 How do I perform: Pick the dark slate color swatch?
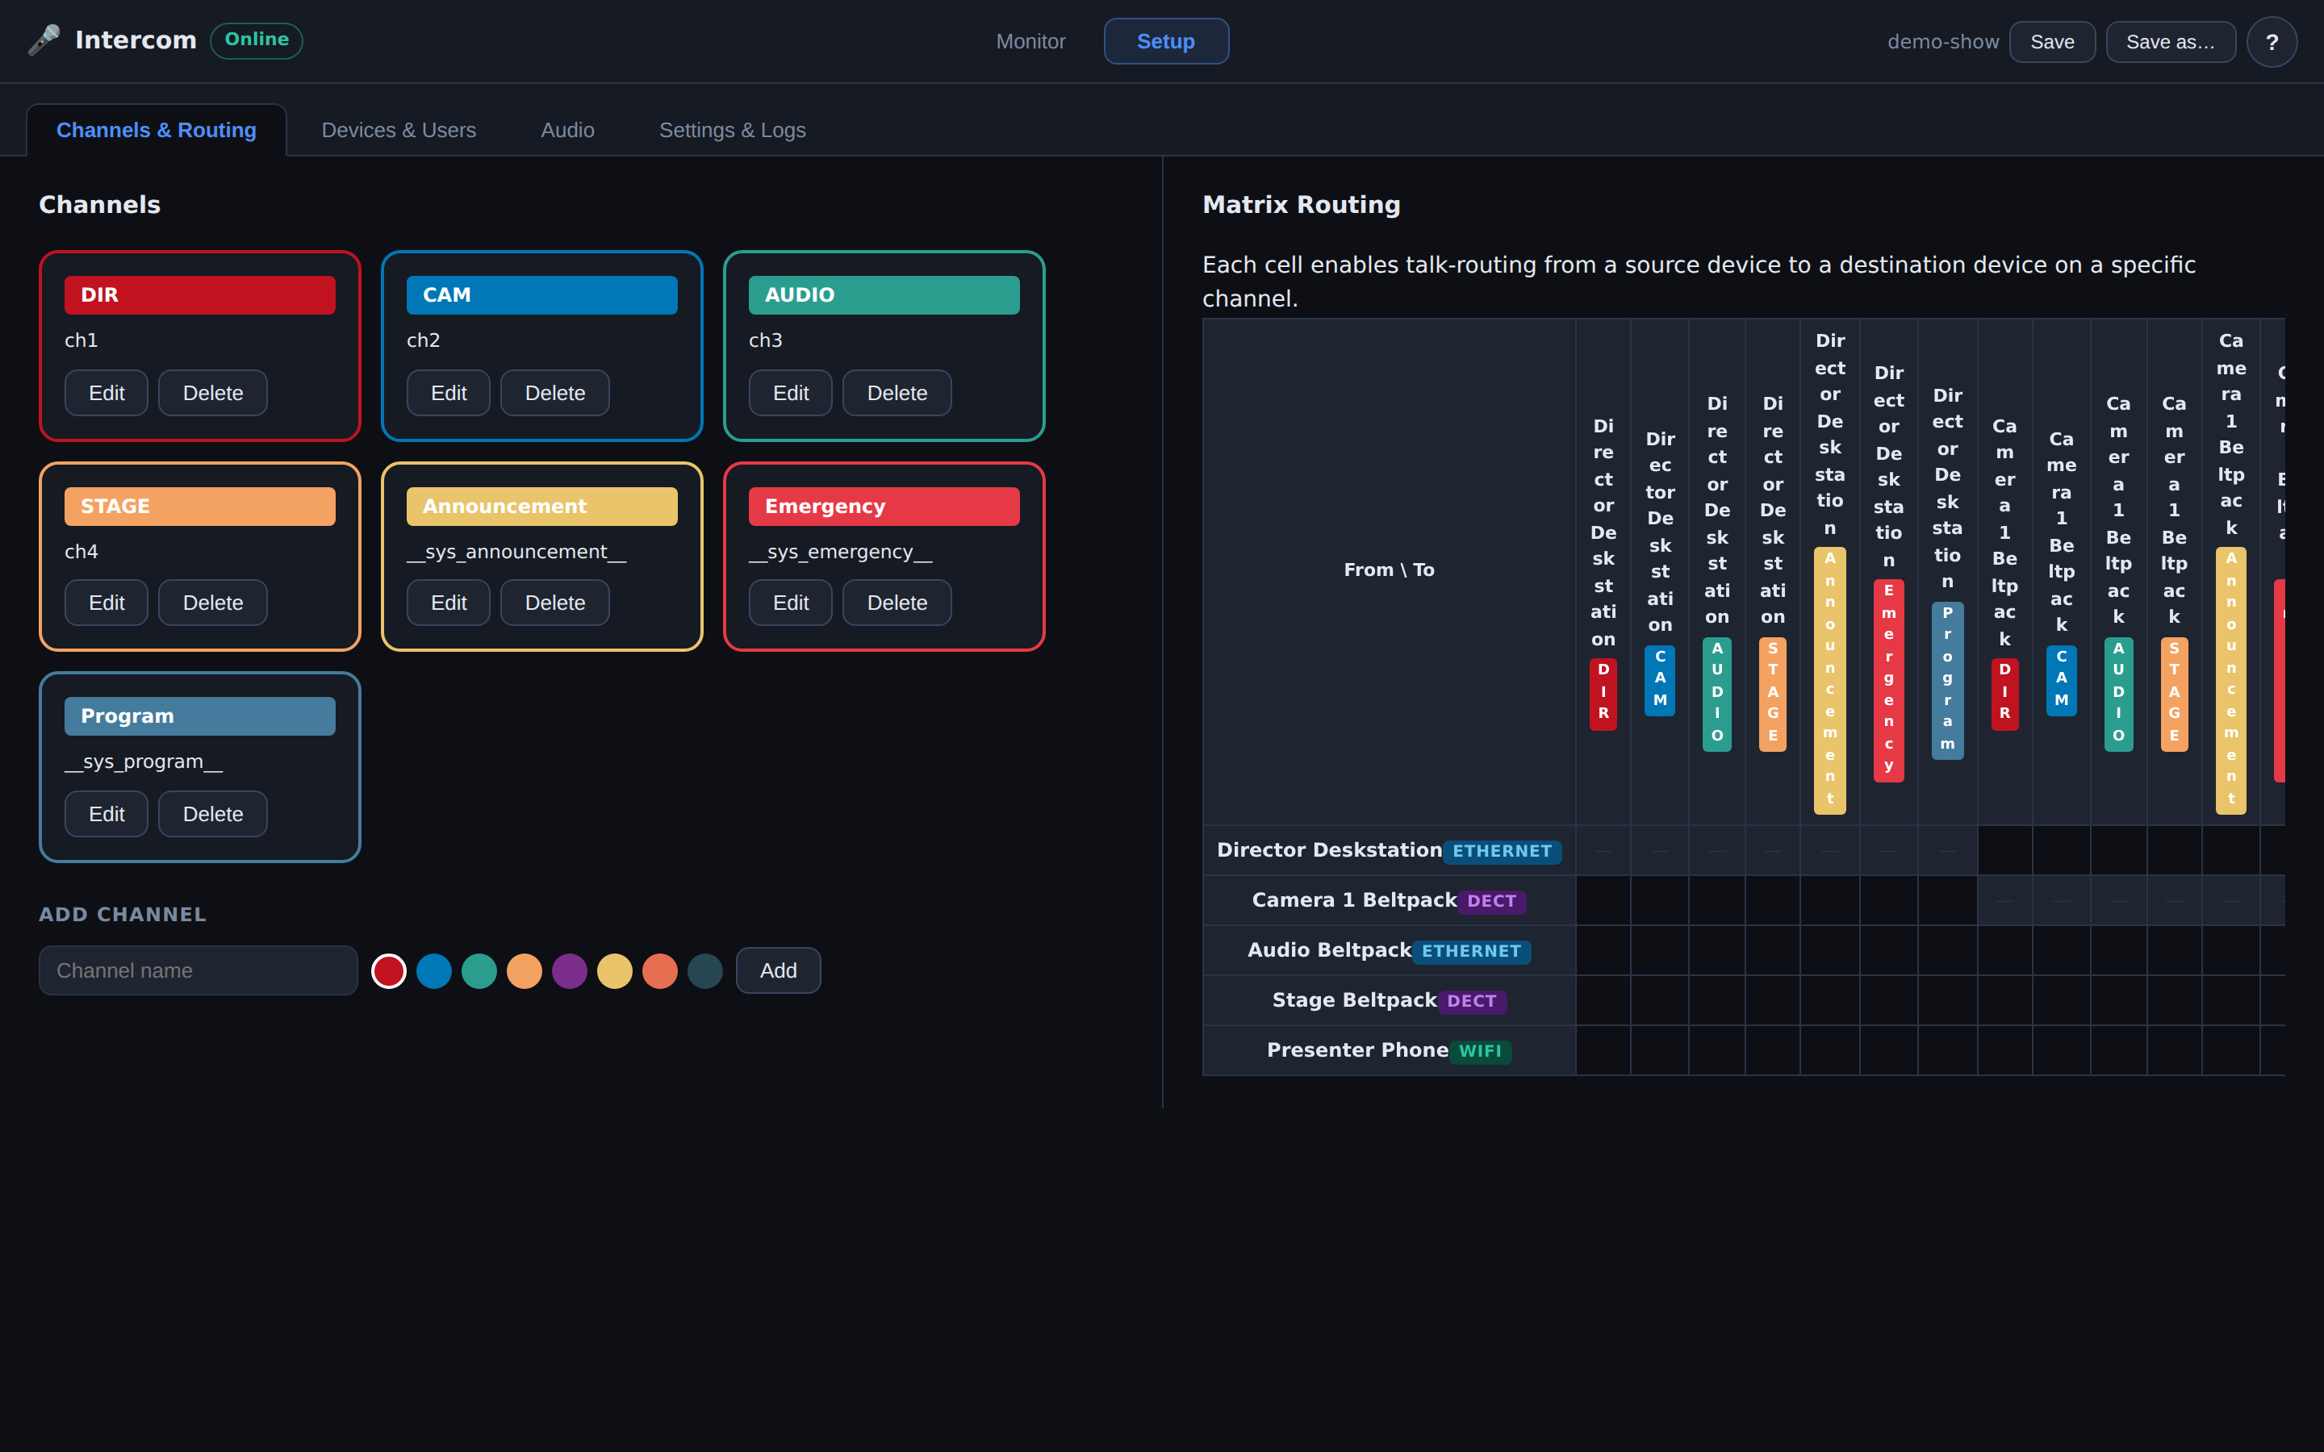pos(705,971)
